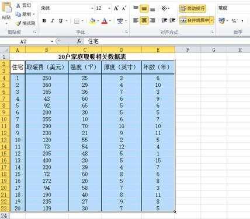
Task: Toggle Underline formatting
Action: (x=61, y=21)
